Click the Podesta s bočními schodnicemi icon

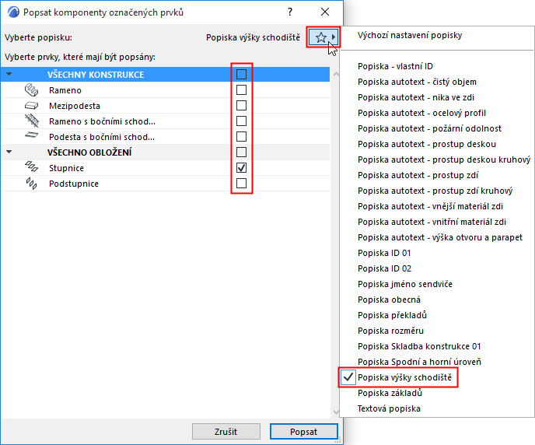point(32,137)
